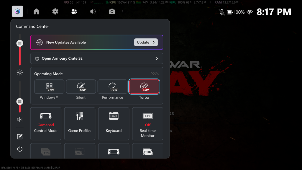The image size is (302, 170).
Task: Select Windows operating mode
Action: pos(49,86)
